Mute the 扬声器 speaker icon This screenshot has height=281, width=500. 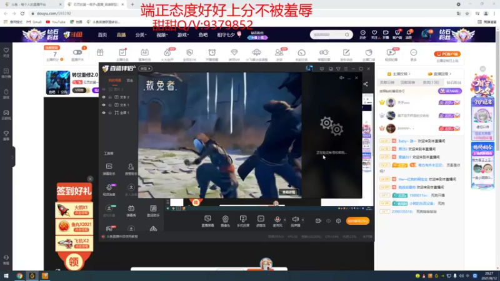(295, 219)
